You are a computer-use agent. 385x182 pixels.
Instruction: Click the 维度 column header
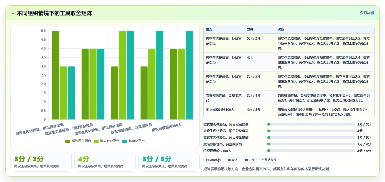coord(209,29)
